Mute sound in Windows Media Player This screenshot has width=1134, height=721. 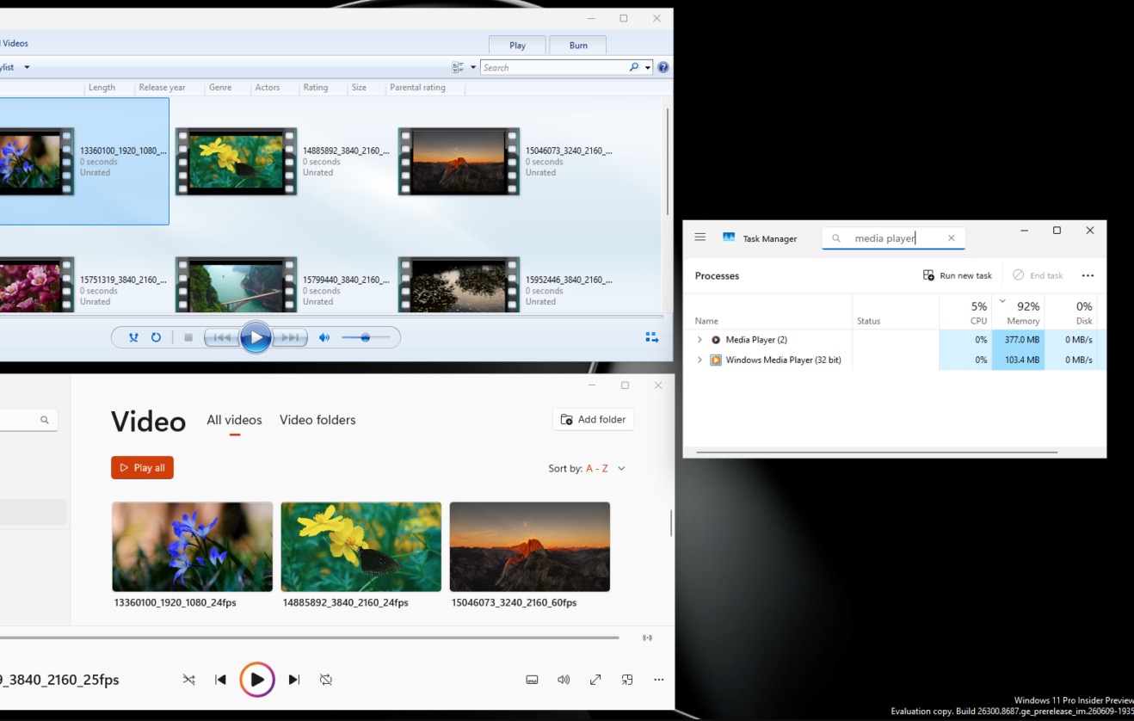tap(324, 337)
